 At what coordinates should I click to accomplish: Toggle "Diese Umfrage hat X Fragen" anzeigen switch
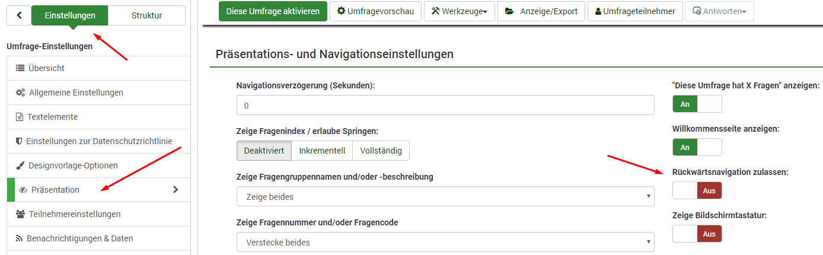click(697, 104)
